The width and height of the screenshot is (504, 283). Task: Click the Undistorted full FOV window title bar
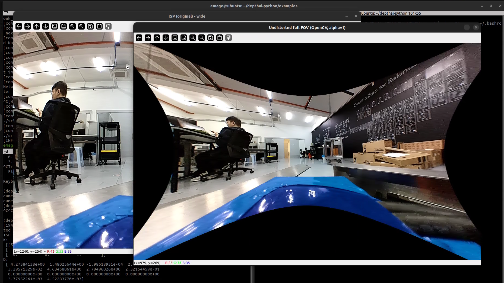point(307,27)
